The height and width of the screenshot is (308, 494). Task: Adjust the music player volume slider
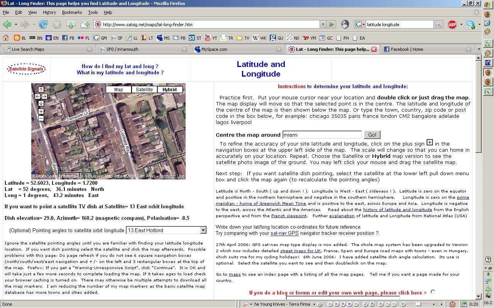coord(418,304)
